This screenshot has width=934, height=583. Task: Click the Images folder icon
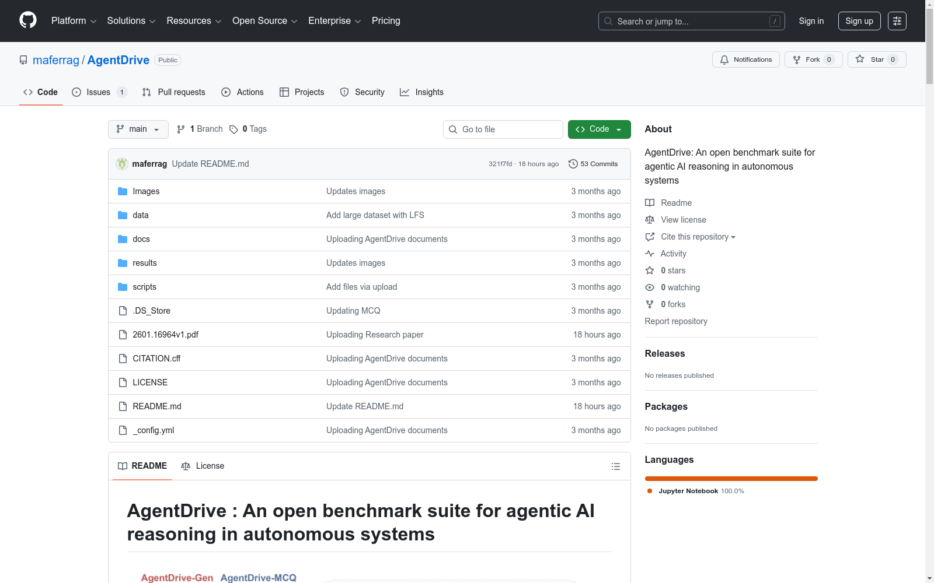tap(123, 191)
